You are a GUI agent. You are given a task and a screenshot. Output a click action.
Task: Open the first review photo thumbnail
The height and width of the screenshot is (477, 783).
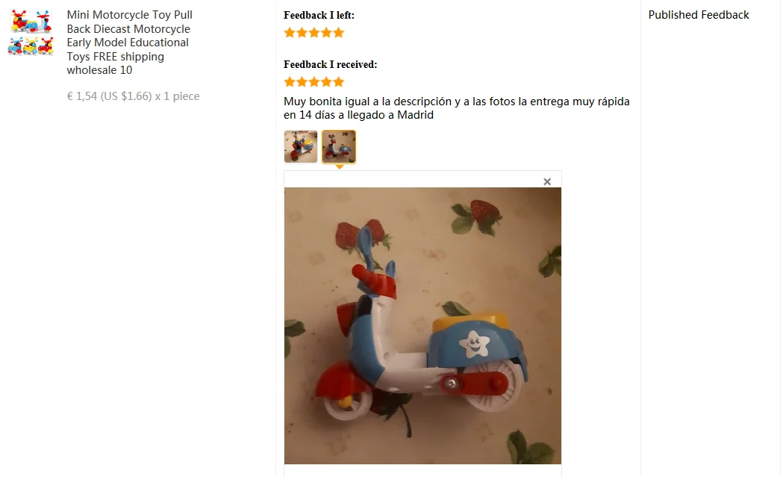(x=301, y=147)
